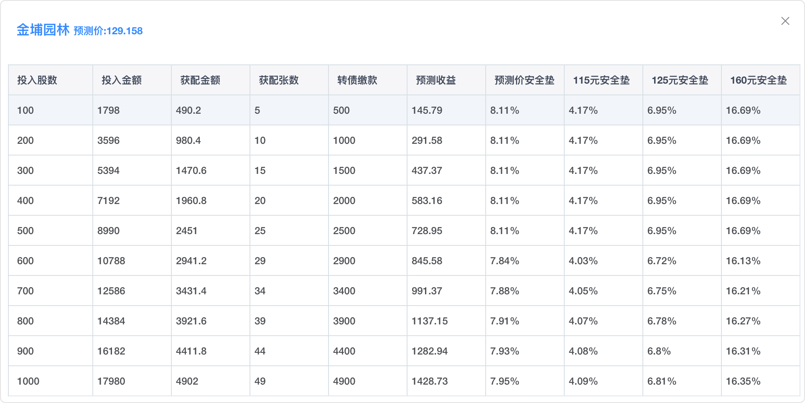Click the 投入金额 column header
The width and height of the screenshot is (805, 403).
[122, 80]
